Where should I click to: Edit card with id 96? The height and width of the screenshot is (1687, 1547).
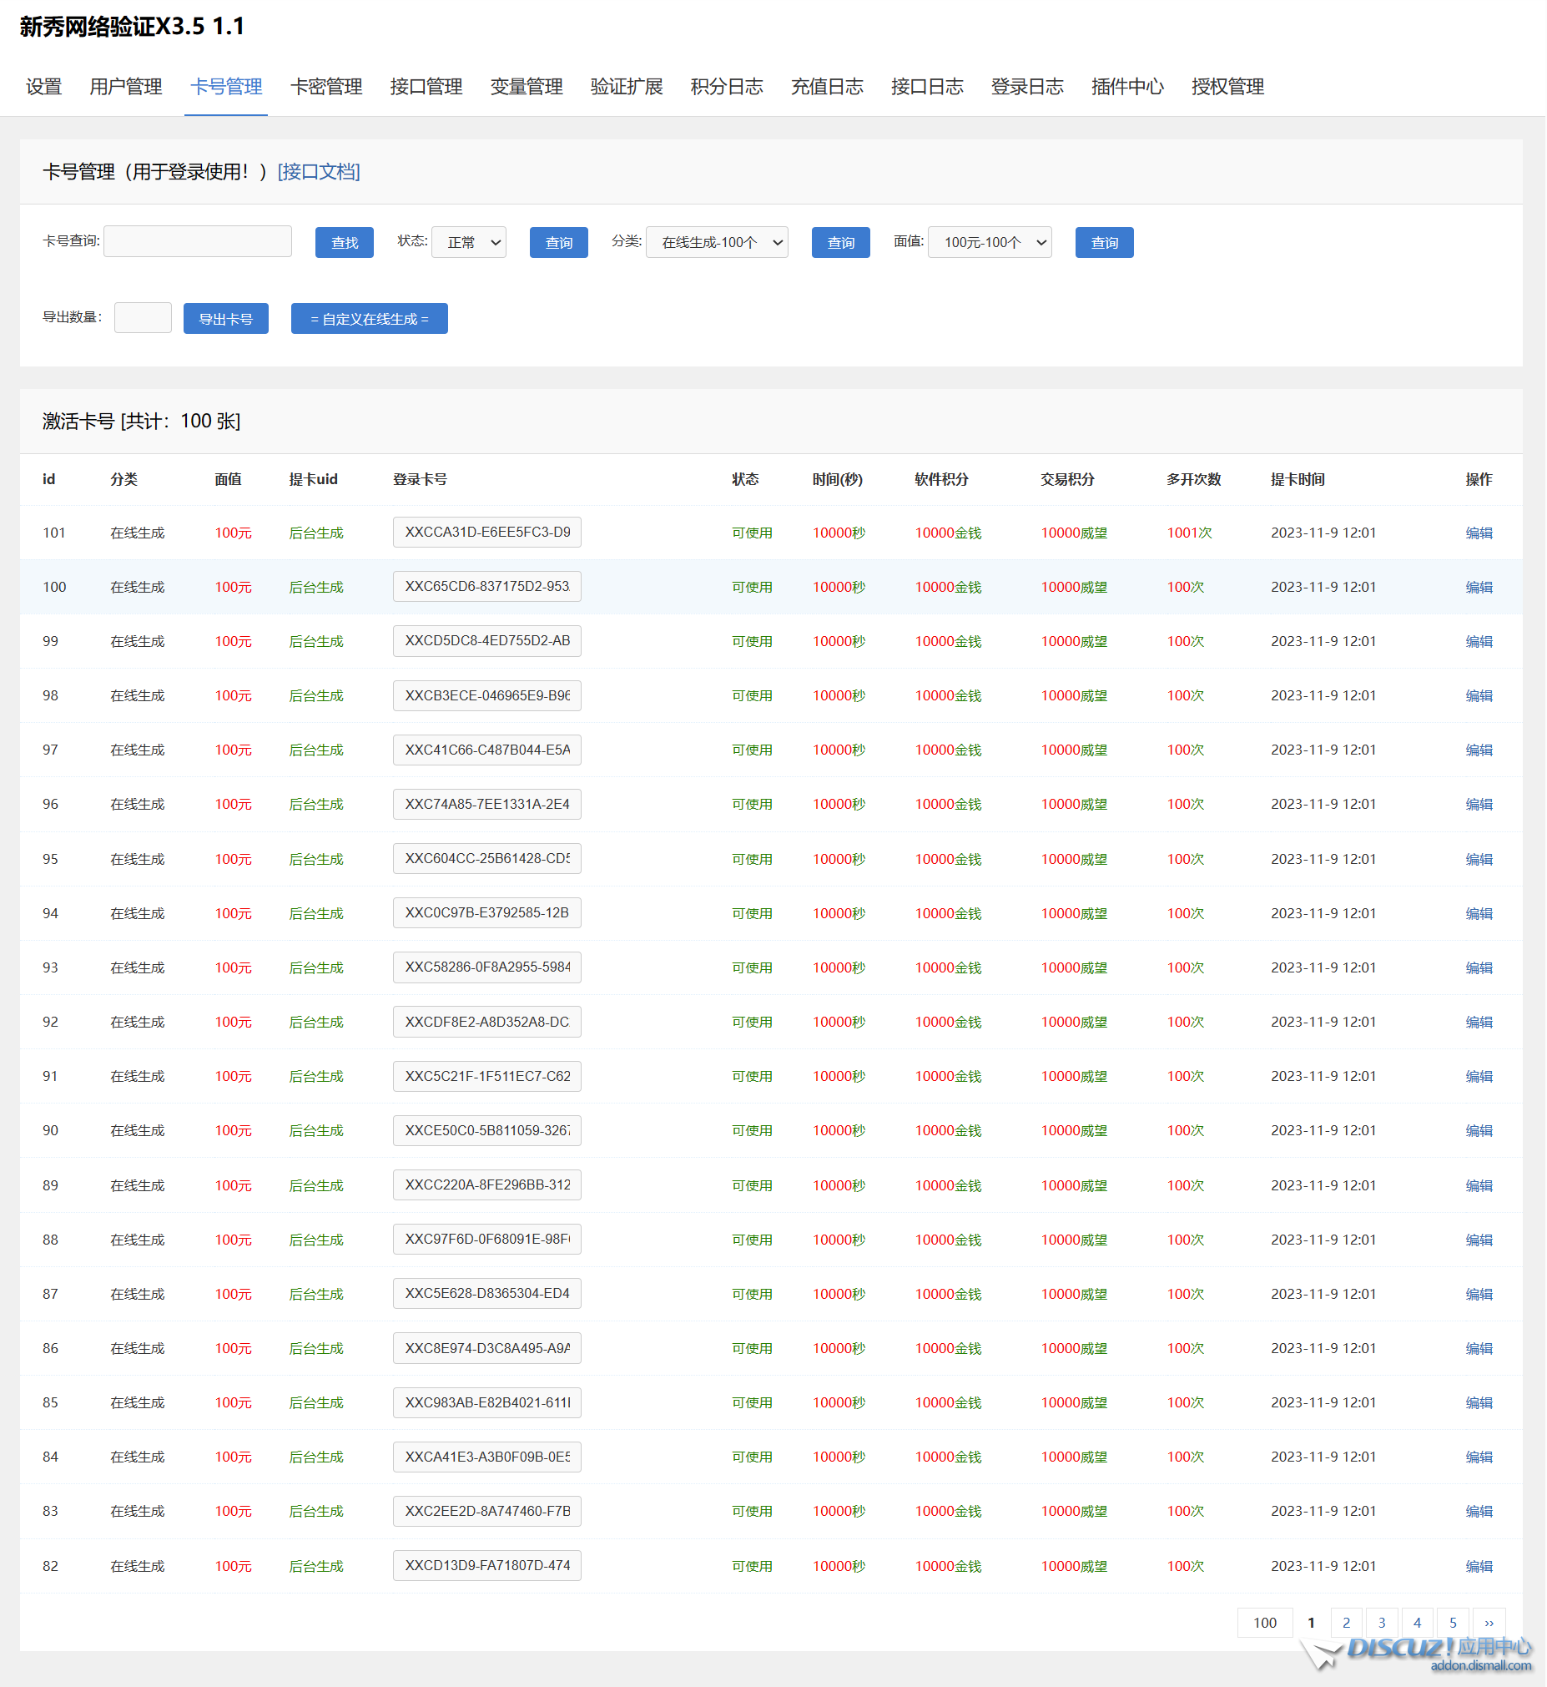tap(1479, 805)
